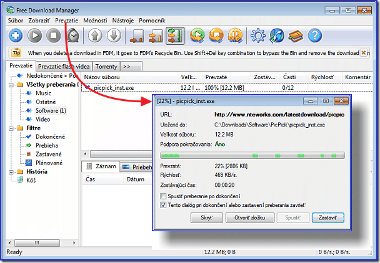Open the scheduler alarm clock icon
Viewport: 380px width, 263px height.
pyautogui.click(x=72, y=36)
